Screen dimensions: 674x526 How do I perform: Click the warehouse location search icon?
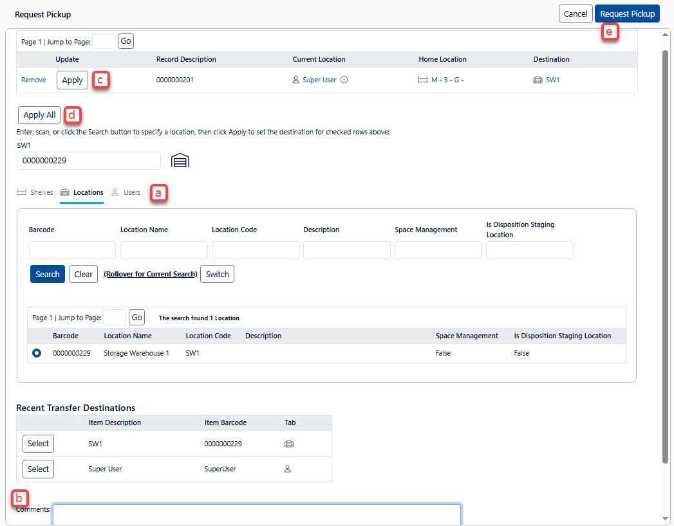pos(180,161)
